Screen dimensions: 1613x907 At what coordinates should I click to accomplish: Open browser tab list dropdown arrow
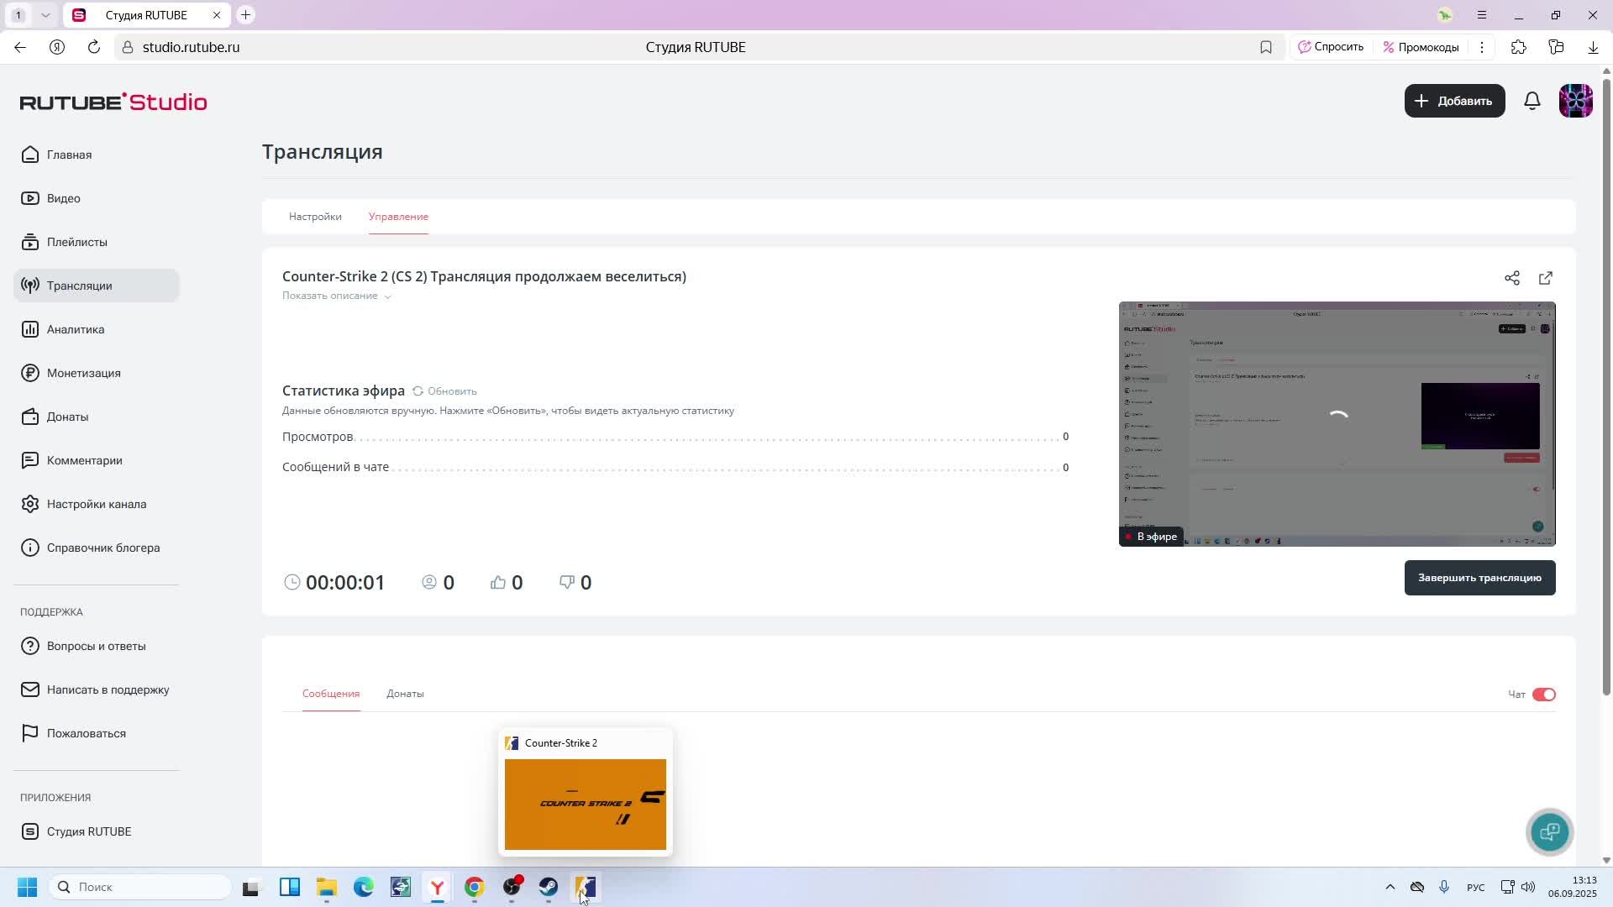click(45, 15)
